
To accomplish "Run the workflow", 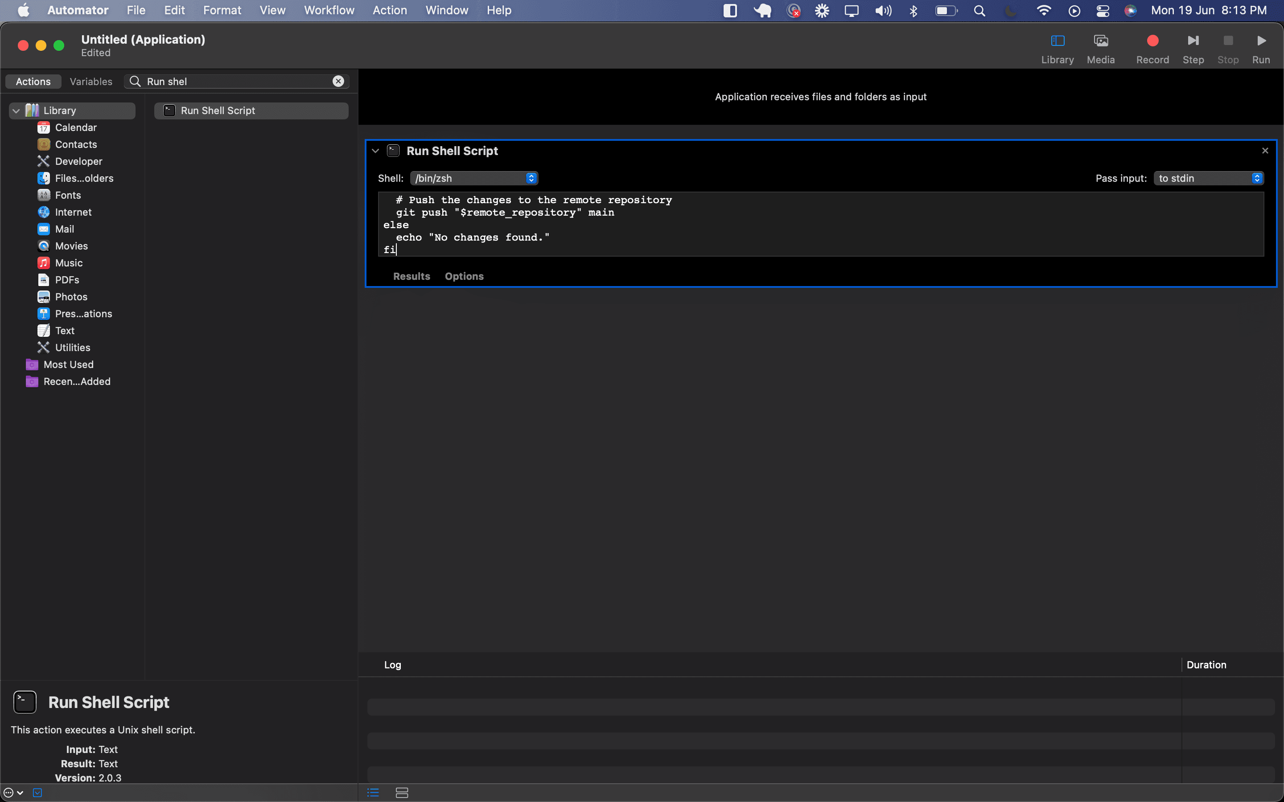I will pos(1261,49).
